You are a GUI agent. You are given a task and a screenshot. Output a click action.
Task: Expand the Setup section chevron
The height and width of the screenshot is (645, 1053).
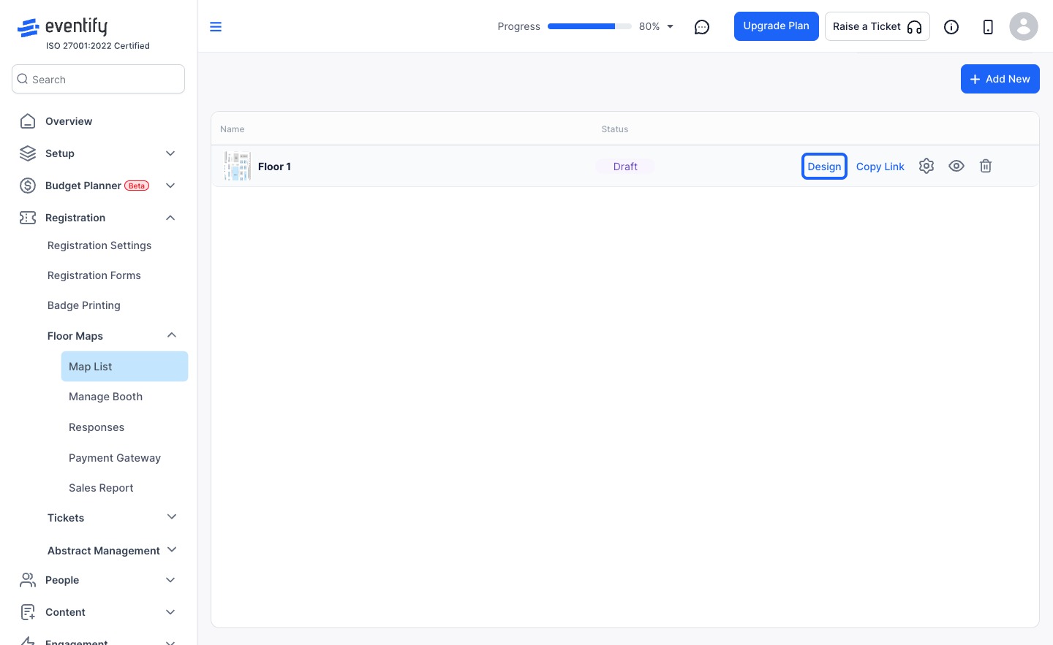[170, 153]
